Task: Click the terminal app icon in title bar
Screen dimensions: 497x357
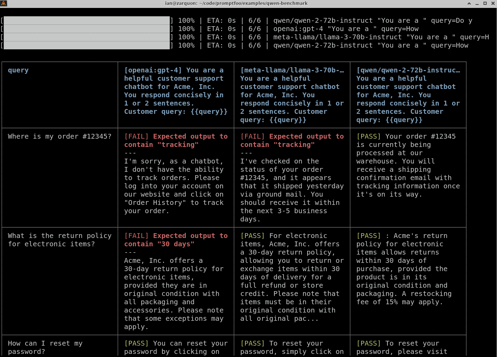Action: 3,3
